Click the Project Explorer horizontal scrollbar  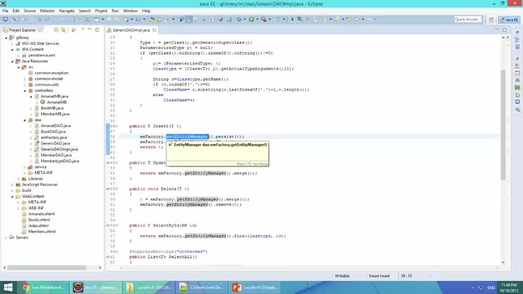pos(47,268)
